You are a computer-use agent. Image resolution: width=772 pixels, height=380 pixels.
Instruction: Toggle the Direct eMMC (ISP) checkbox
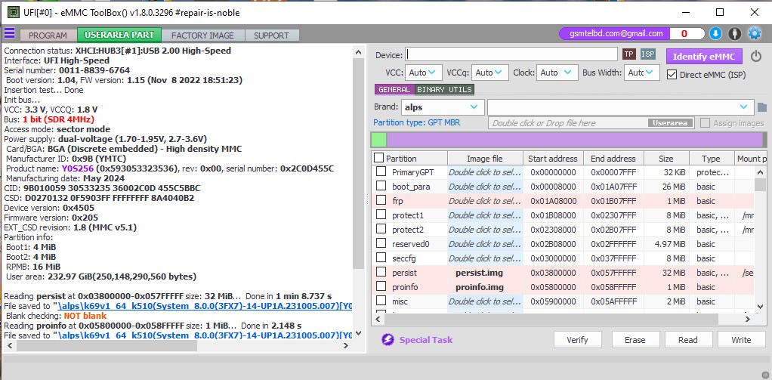click(672, 74)
